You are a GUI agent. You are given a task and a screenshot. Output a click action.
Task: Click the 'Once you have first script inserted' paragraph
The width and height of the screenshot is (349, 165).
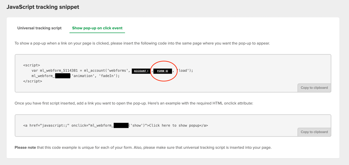point(134,103)
